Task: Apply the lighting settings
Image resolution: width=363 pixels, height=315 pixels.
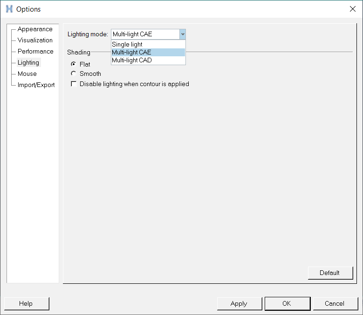Action: point(240,303)
